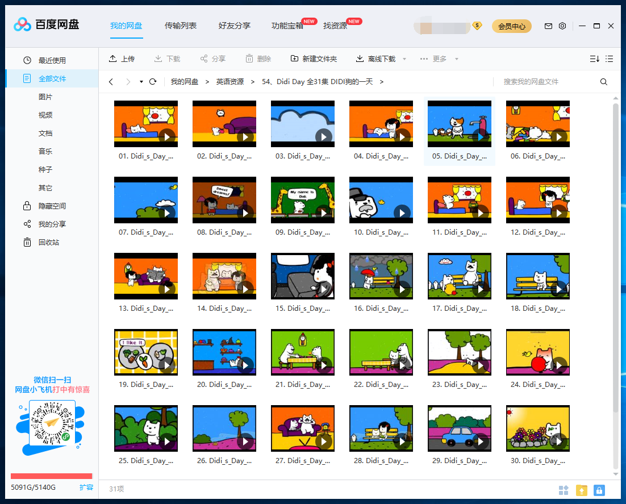Click the 下载 download toolbar button
Viewport: 626px width, 504px height.
pos(167,59)
